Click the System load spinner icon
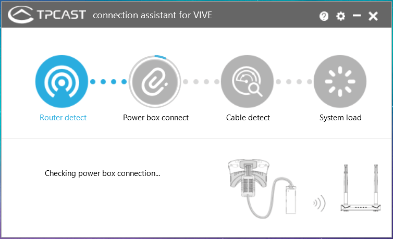The width and height of the screenshot is (393, 239). coord(340,82)
